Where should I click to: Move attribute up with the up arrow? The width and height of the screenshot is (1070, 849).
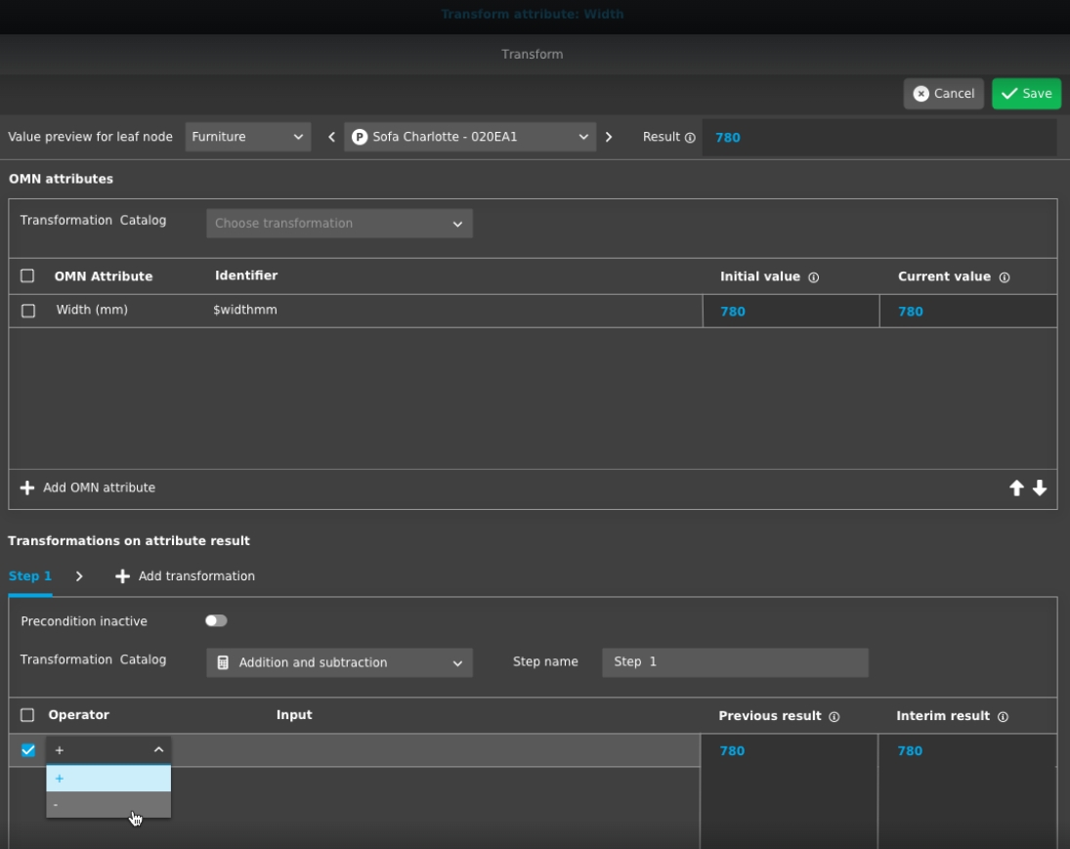tap(1016, 488)
